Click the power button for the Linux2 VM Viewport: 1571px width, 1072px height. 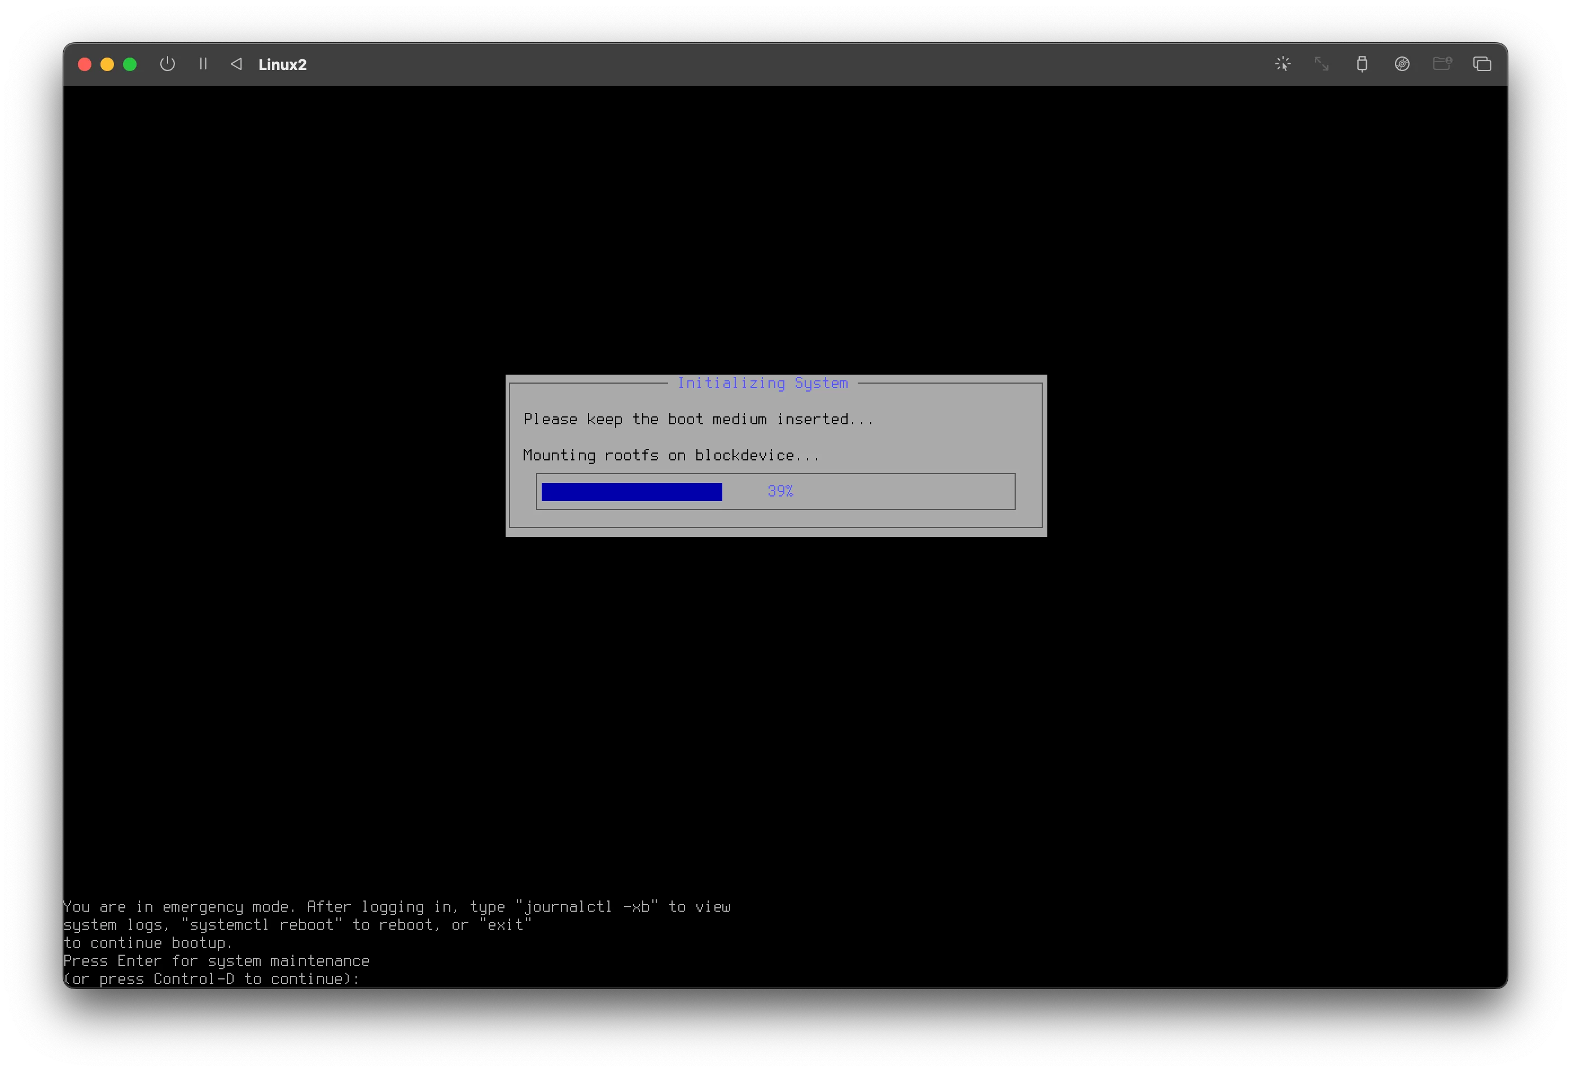point(167,64)
